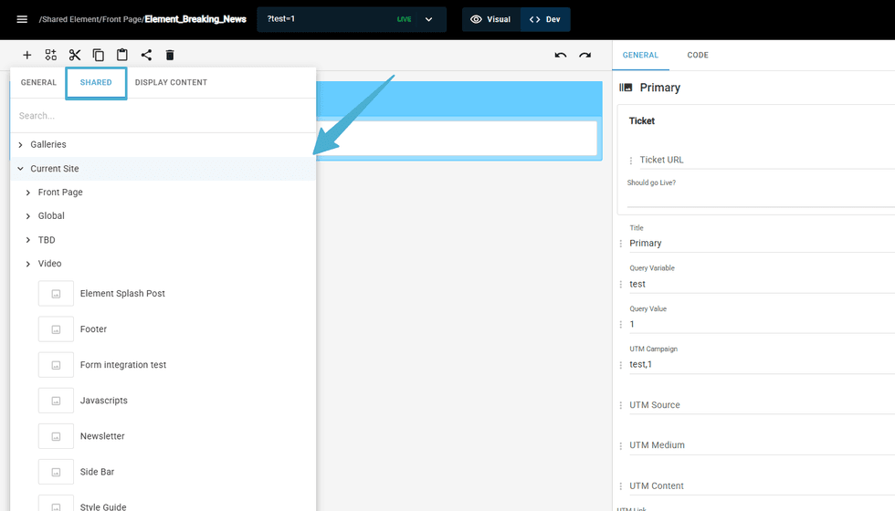Click the widgets add icon in toolbar

[51, 55]
